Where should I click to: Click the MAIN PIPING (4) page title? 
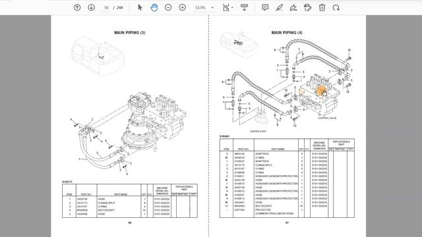287,32
